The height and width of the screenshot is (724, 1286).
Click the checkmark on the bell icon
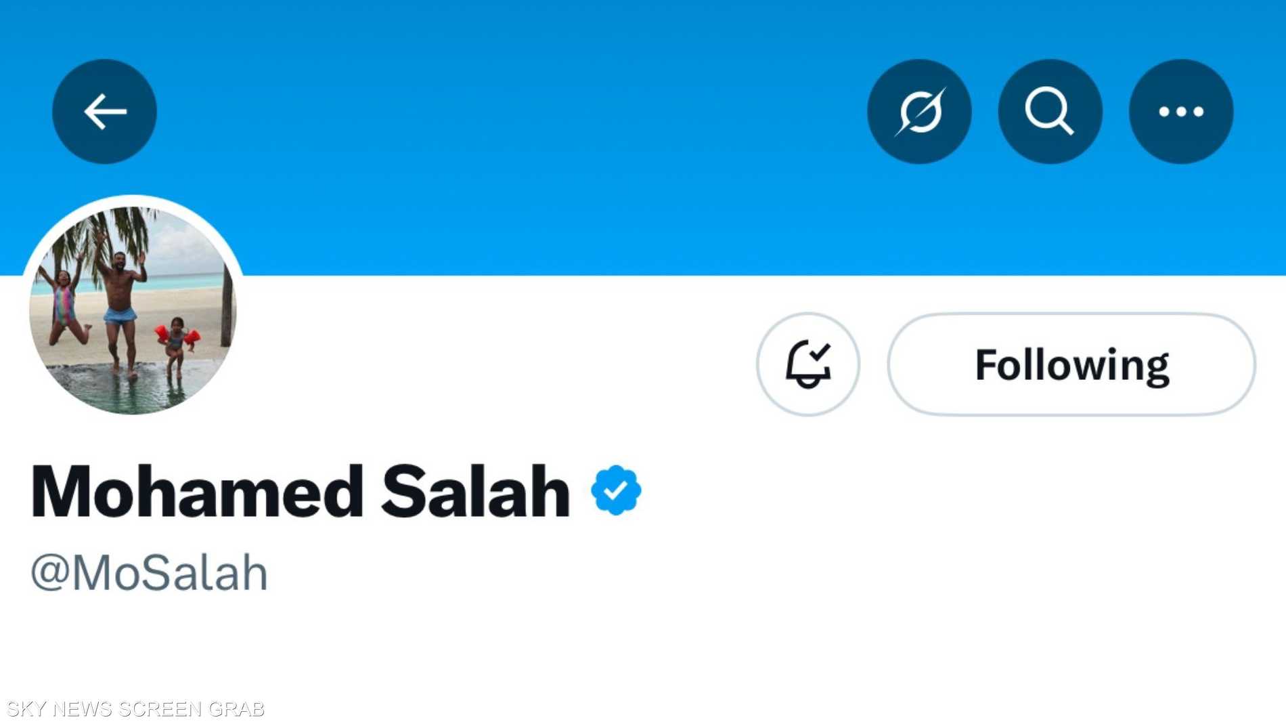coord(820,351)
